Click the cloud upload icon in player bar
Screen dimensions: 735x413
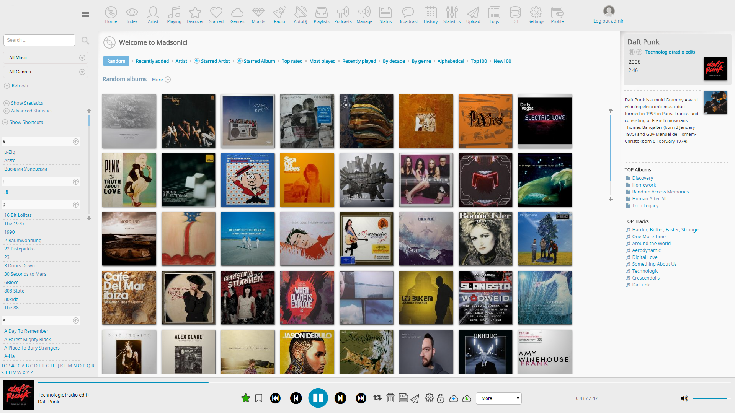click(x=454, y=398)
